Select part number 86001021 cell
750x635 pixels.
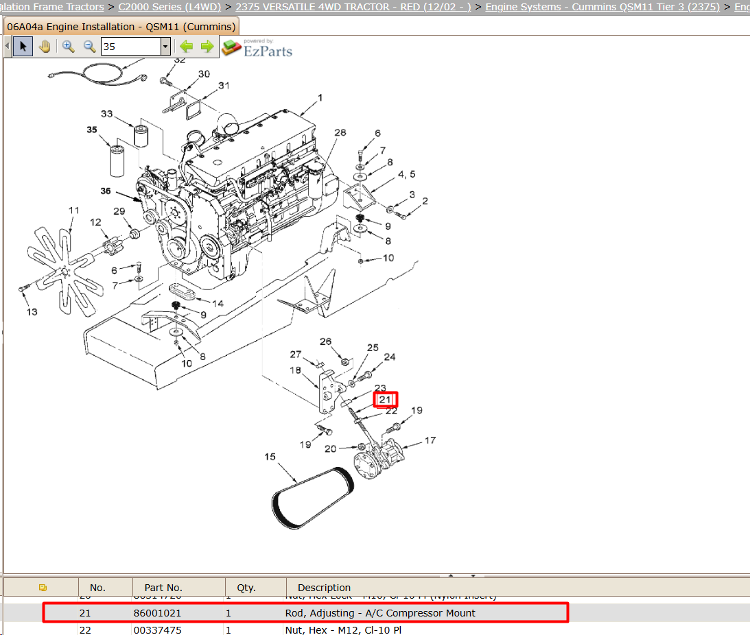pyautogui.click(x=157, y=613)
